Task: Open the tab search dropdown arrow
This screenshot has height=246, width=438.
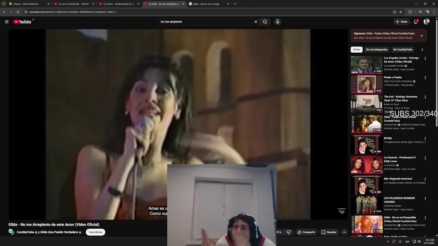Action: coord(4,4)
